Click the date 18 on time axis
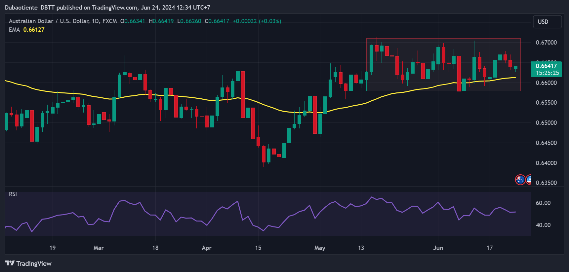Image resolution: width=569 pixels, height=272 pixels. click(x=155, y=248)
